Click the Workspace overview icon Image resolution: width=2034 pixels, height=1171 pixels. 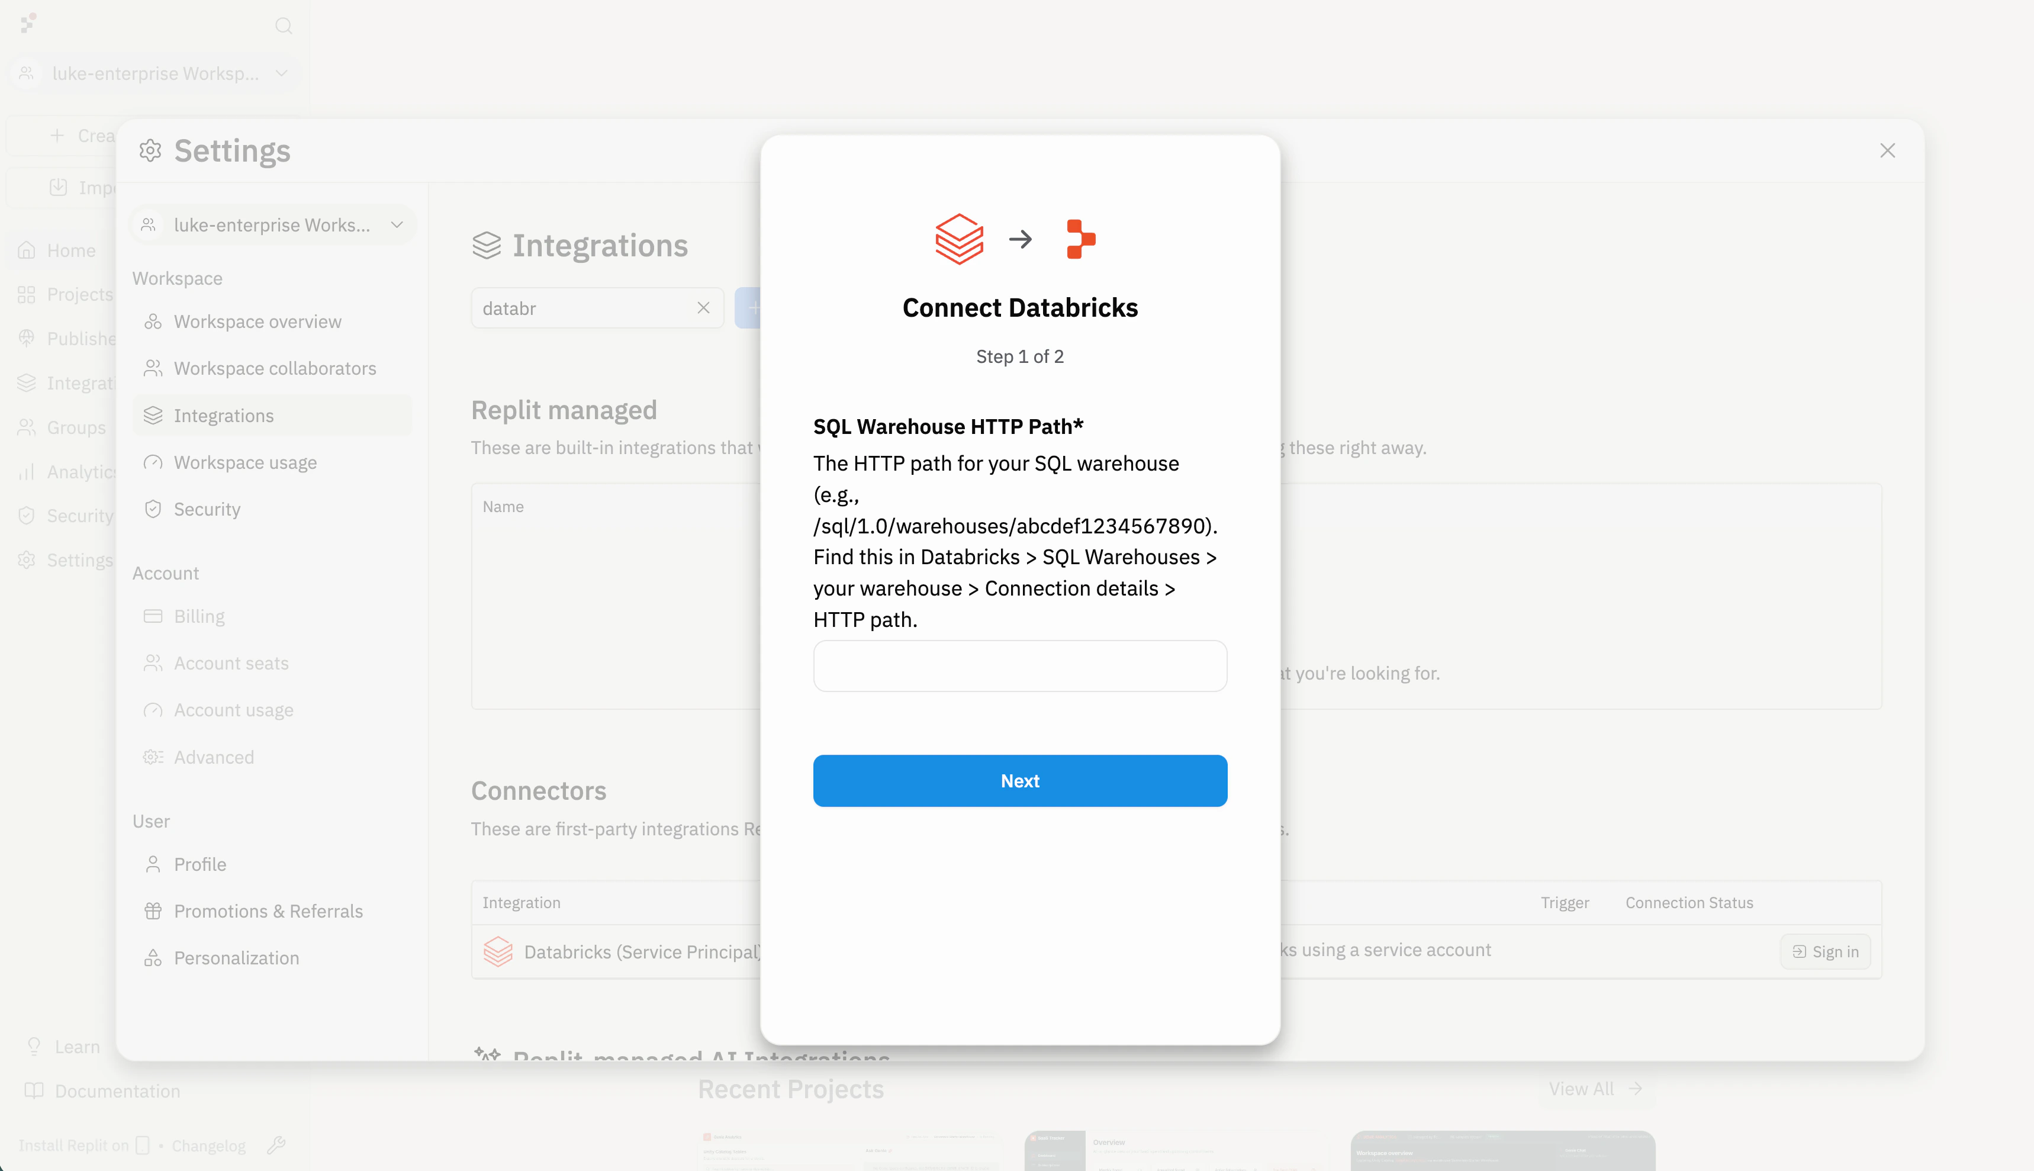pos(153,321)
